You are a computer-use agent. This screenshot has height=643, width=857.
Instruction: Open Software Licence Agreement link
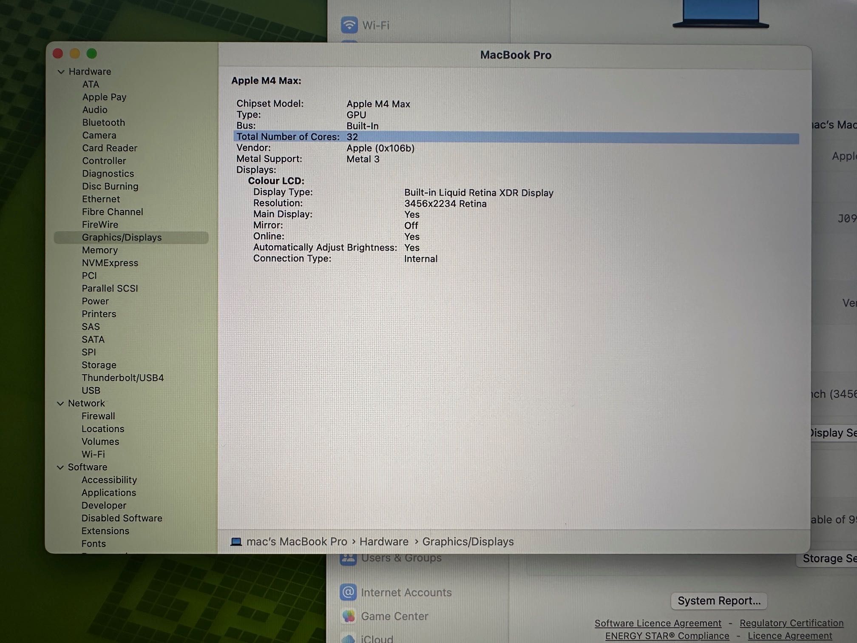[658, 623]
